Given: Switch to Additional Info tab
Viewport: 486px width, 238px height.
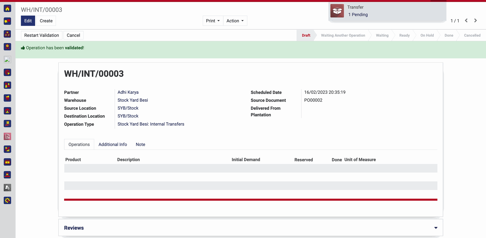Looking at the screenshot, I should click(x=113, y=145).
